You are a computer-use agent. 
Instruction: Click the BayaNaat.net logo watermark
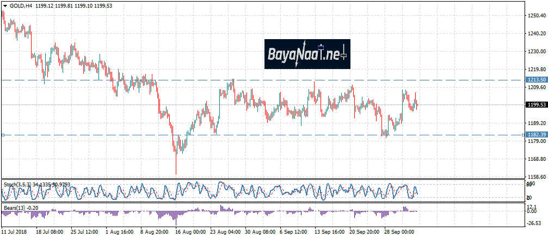307,54
